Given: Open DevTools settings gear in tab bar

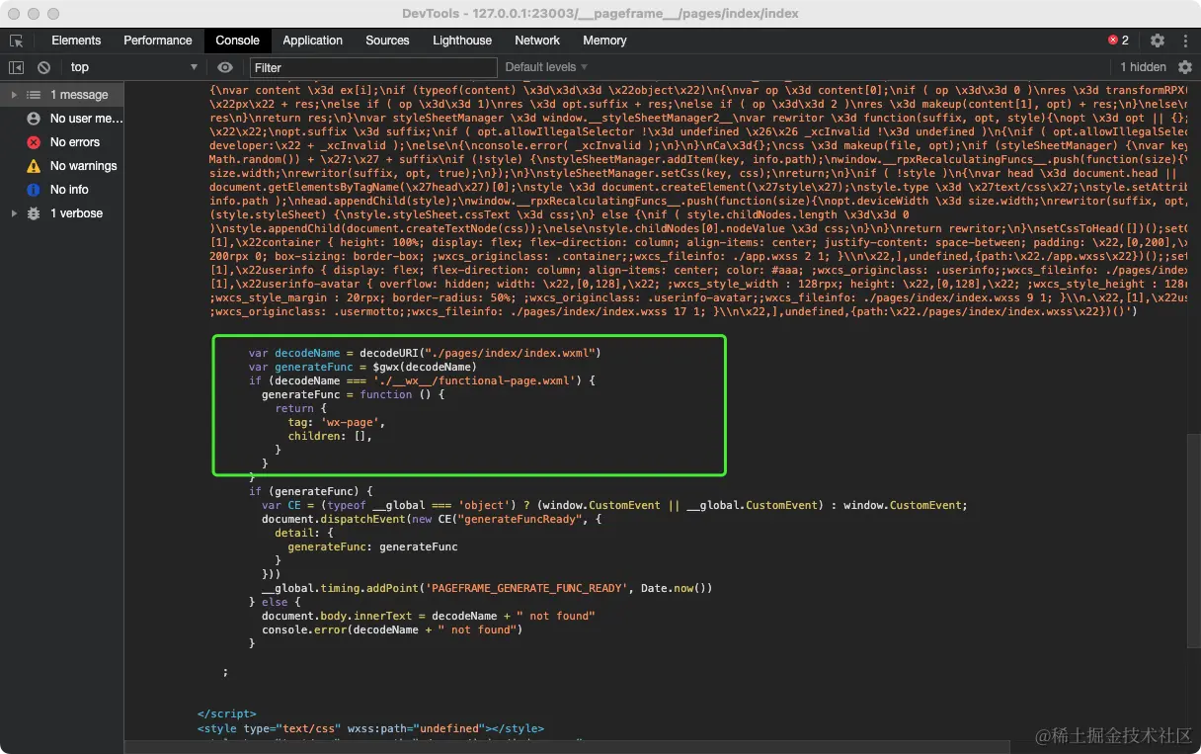Looking at the screenshot, I should [1158, 41].
